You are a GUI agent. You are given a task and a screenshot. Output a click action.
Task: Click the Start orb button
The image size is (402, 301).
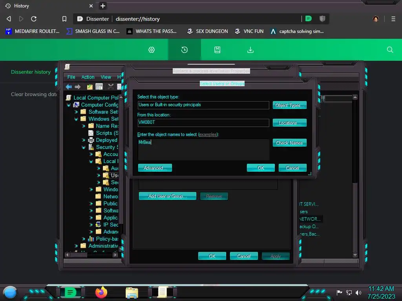(x=10, y=292)
